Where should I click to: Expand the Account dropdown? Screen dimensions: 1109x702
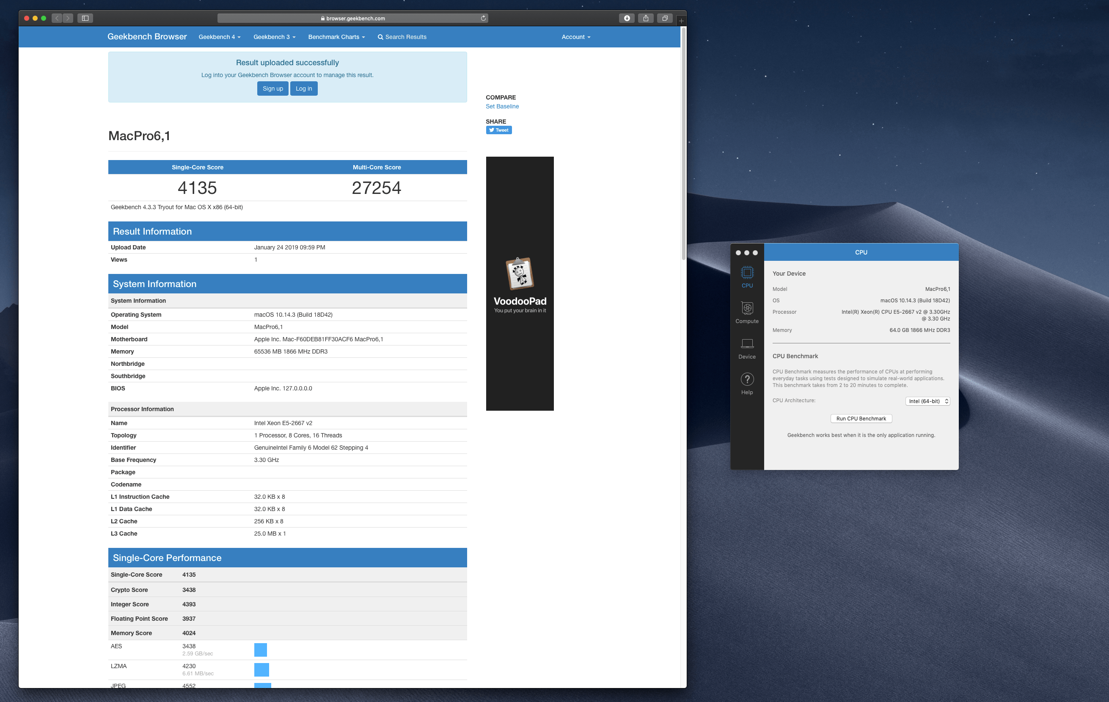576,37
